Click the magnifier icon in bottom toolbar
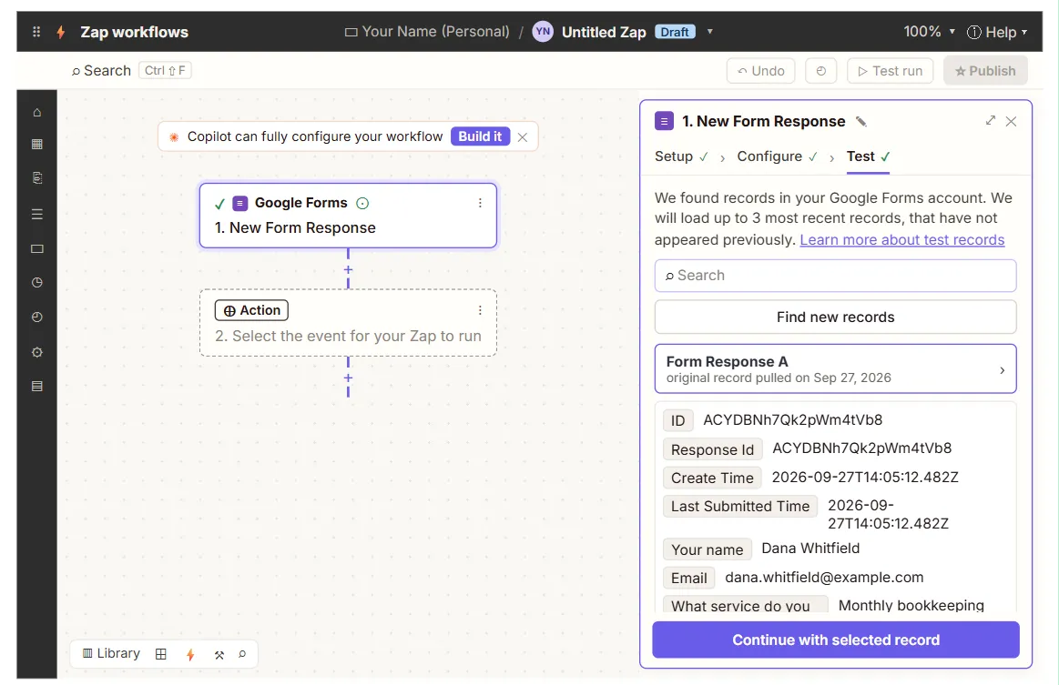The image size is (1059, 685). click(x=242, y=654)
